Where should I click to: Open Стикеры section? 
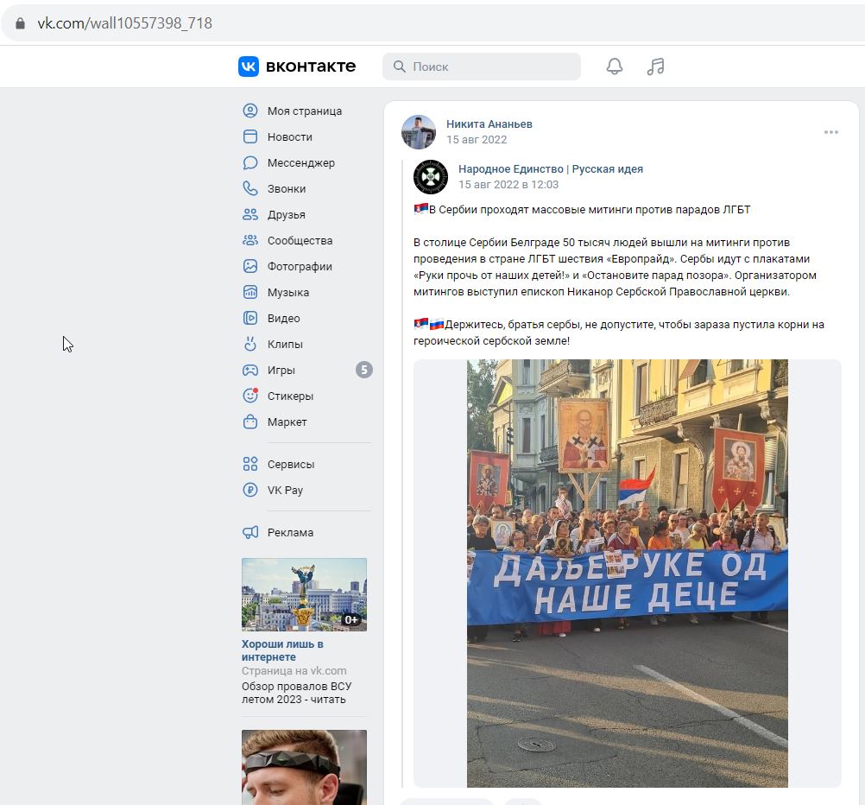pos(290,396)
